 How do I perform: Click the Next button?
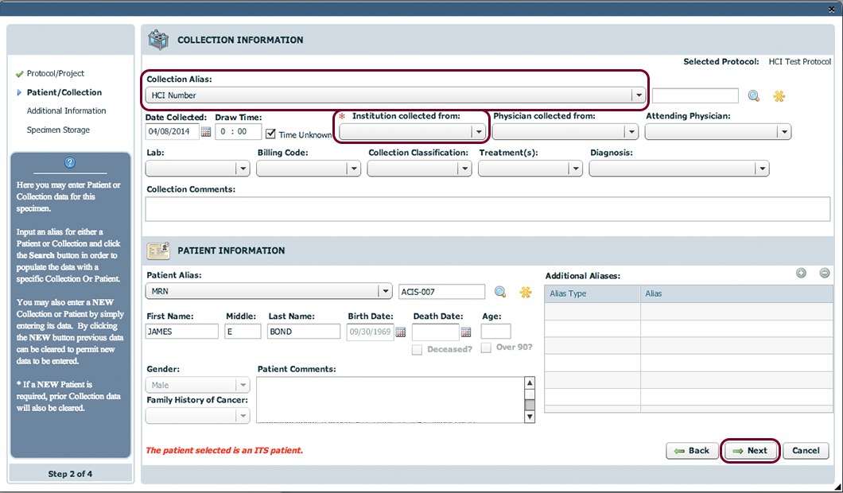click(751, 451)
